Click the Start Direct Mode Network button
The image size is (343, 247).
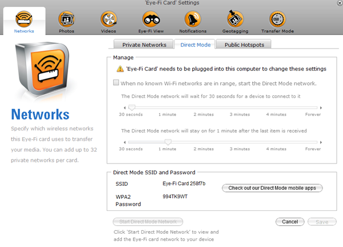148,222
